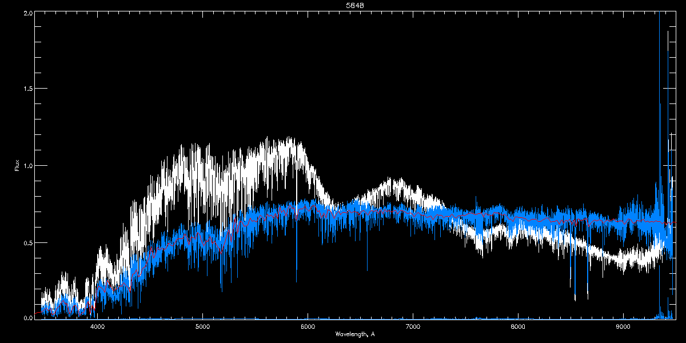
Task: Select the 5000 wavelength tick label
Action: tap(203, 327)
